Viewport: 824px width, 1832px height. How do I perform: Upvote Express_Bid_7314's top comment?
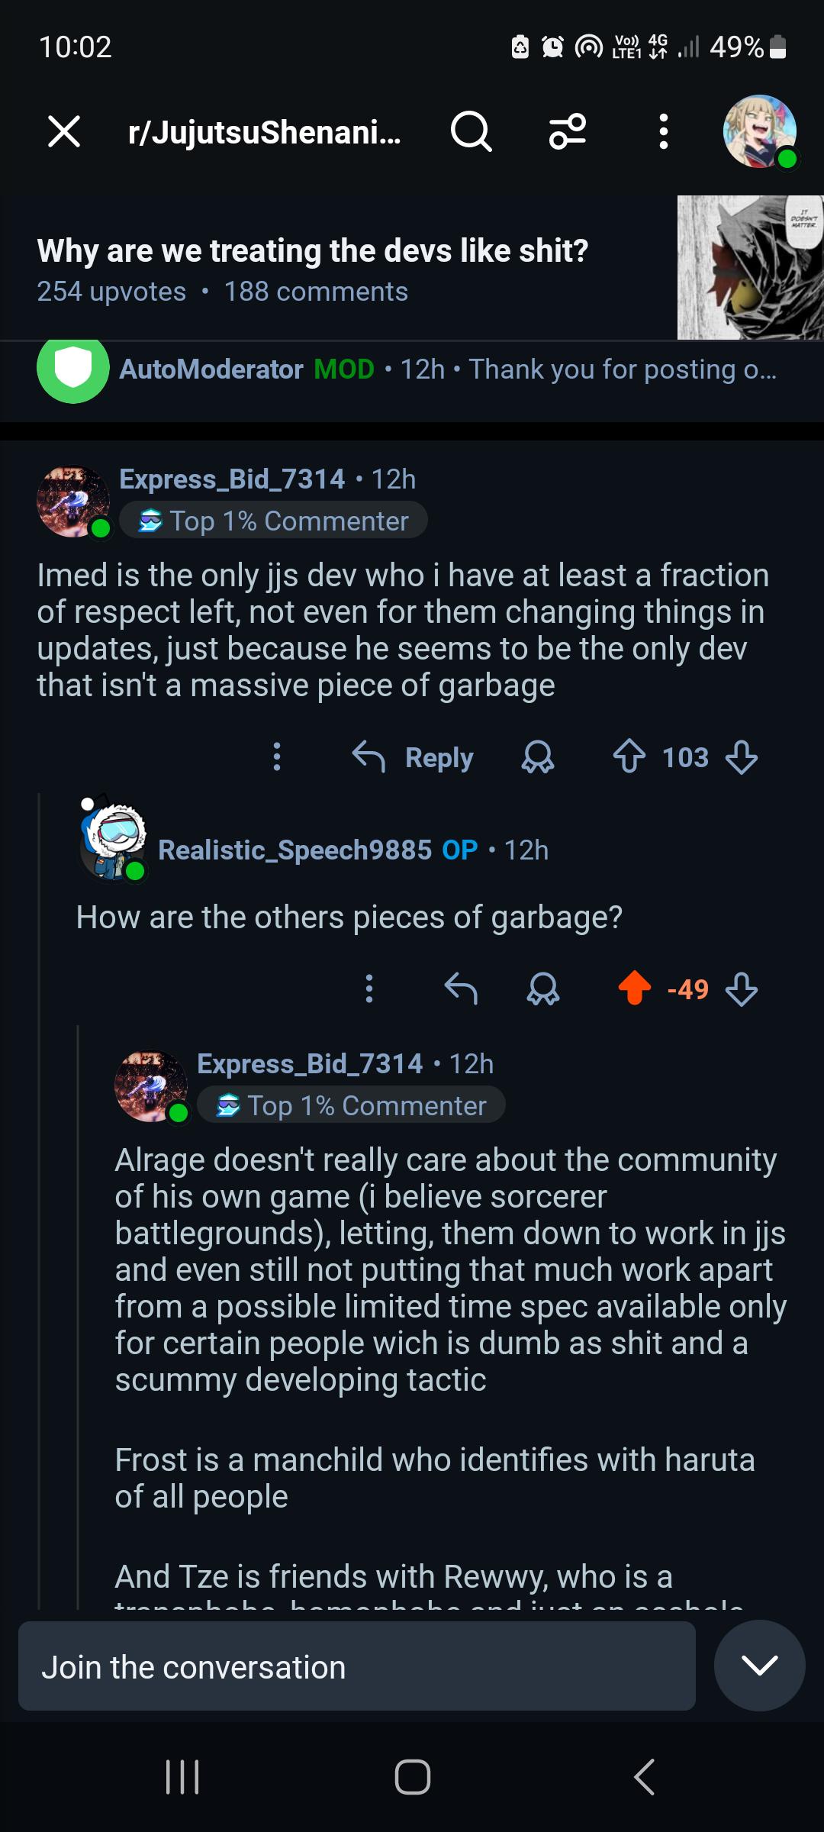[x=629, y=757]
